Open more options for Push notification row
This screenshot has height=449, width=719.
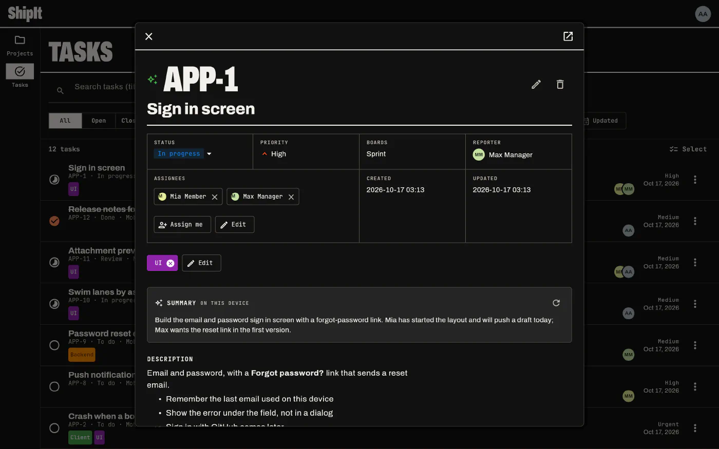pos(695,386)
